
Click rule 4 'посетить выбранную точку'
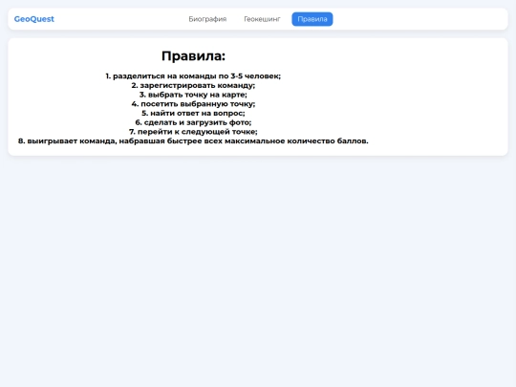click(x=193, y=103)
